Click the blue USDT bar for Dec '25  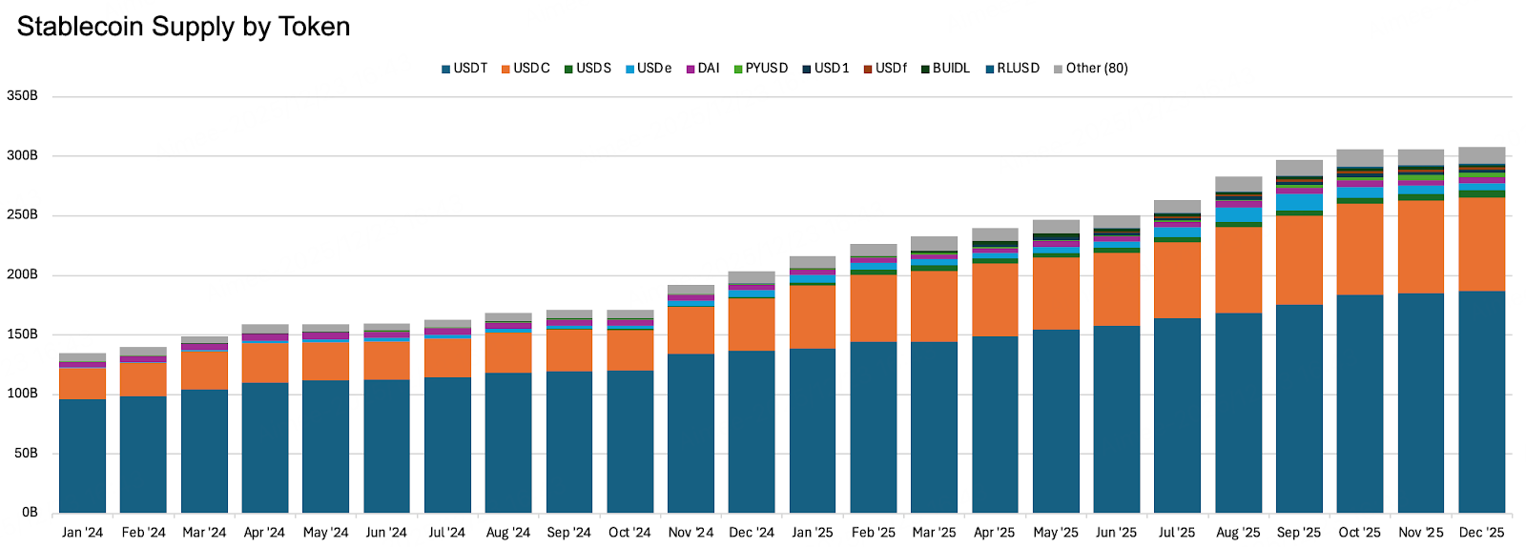click(x=1481, y=400)
